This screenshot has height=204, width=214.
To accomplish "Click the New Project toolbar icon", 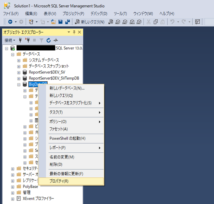I will 31,22.
